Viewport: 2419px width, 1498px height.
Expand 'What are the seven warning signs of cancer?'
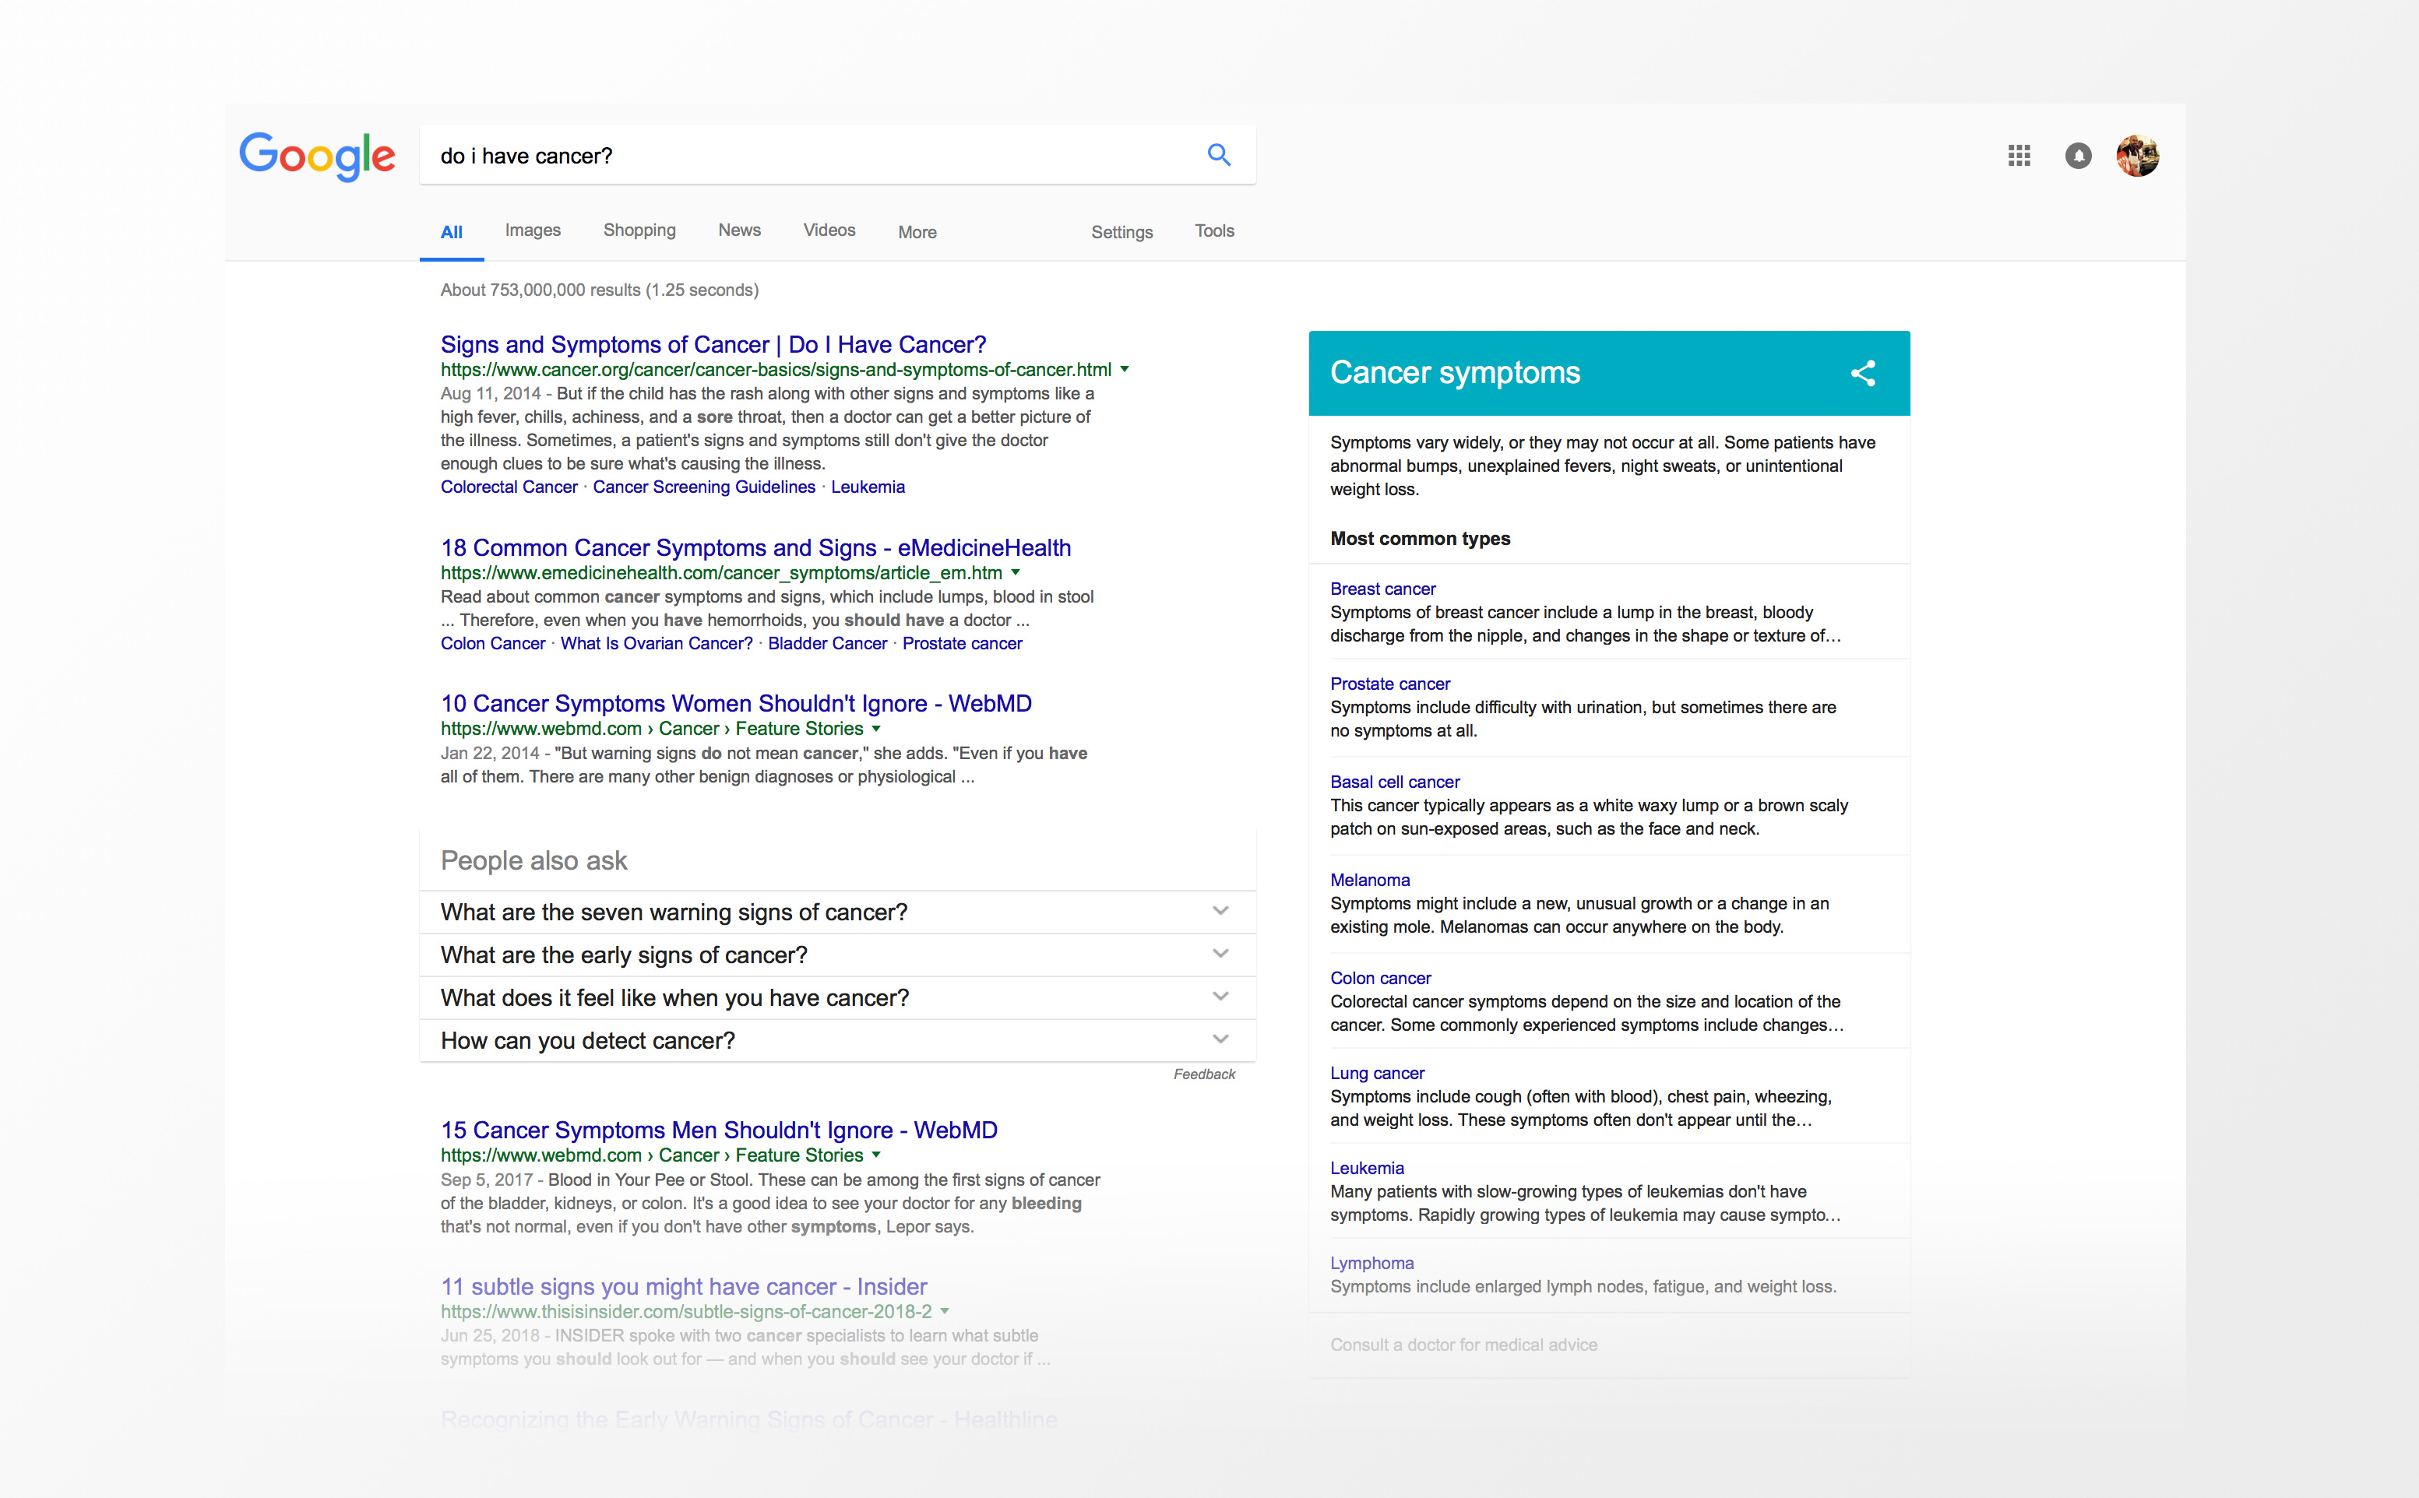pyautogui.click(x=837, y=912)
